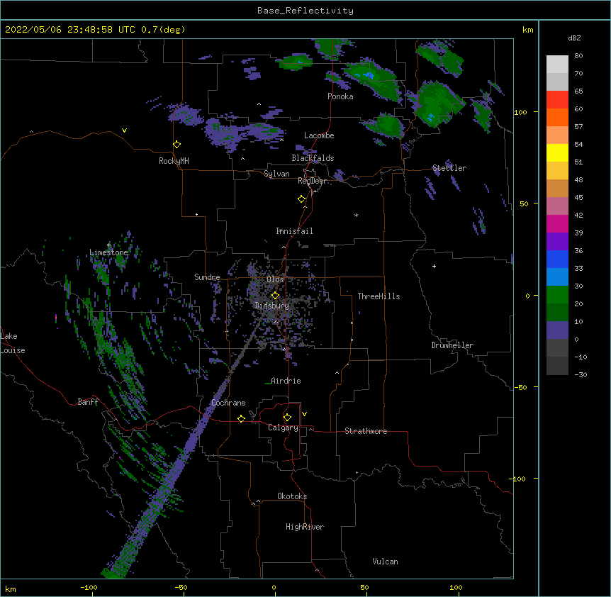Click the yellow marker south of RedDeer
This screenshot has height=597, width=611.
(x=302, y=199)
